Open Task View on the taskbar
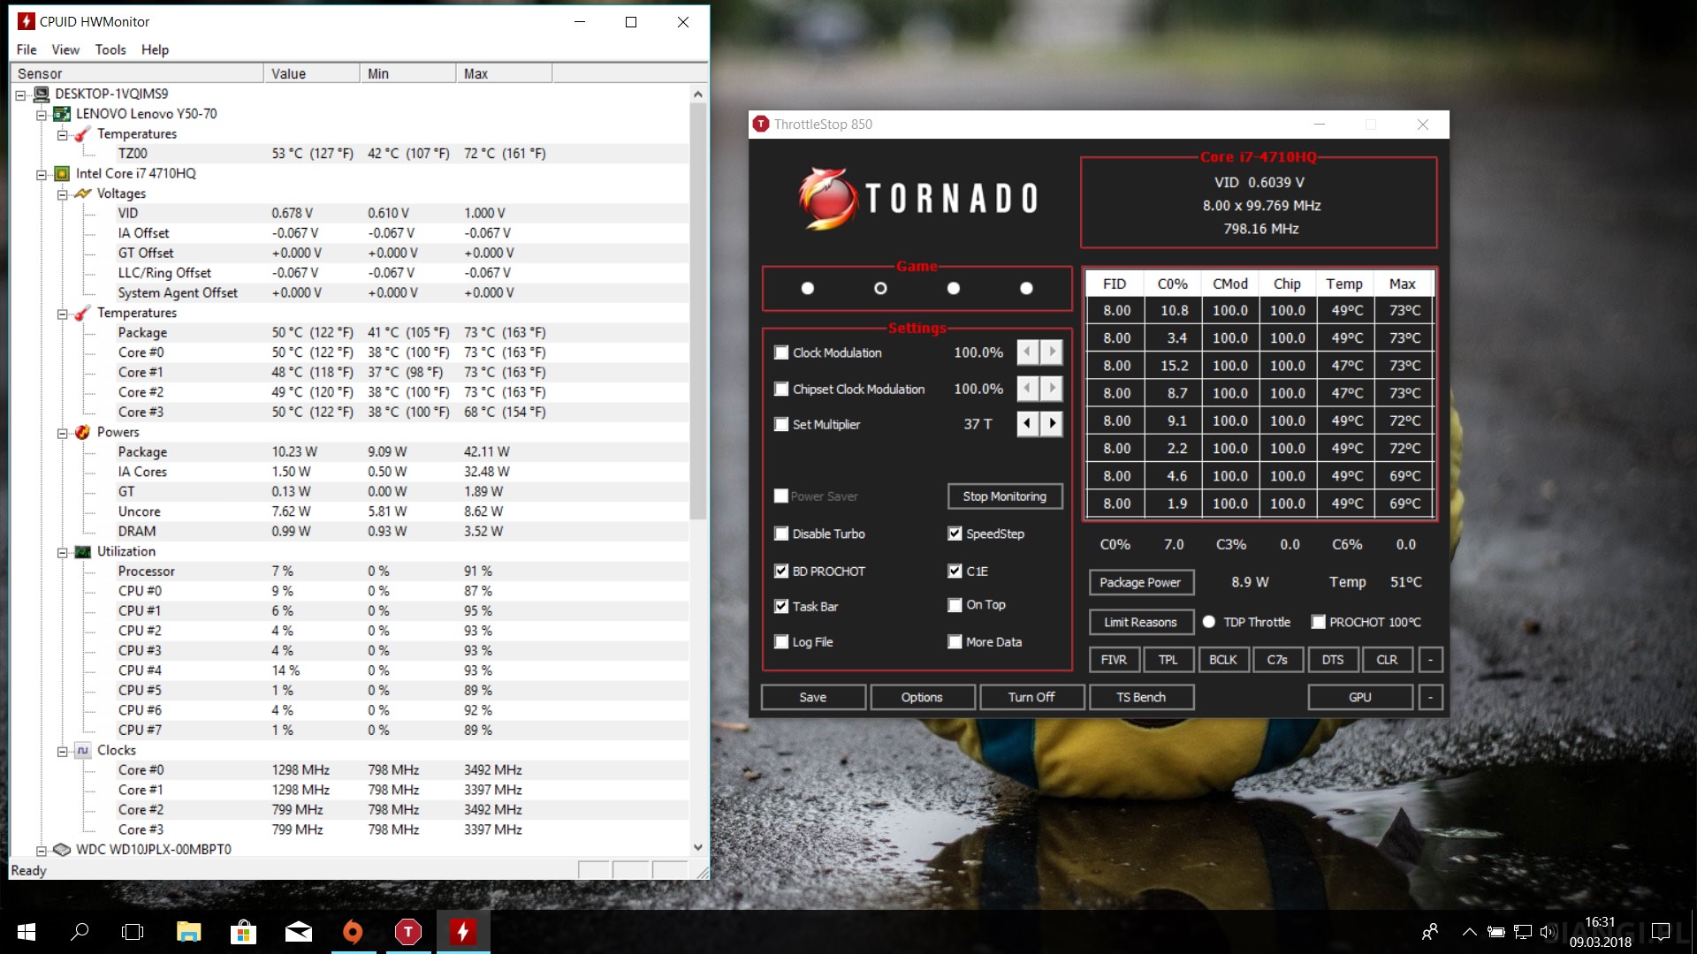The image size is (1697, 954). pos(133,932)
